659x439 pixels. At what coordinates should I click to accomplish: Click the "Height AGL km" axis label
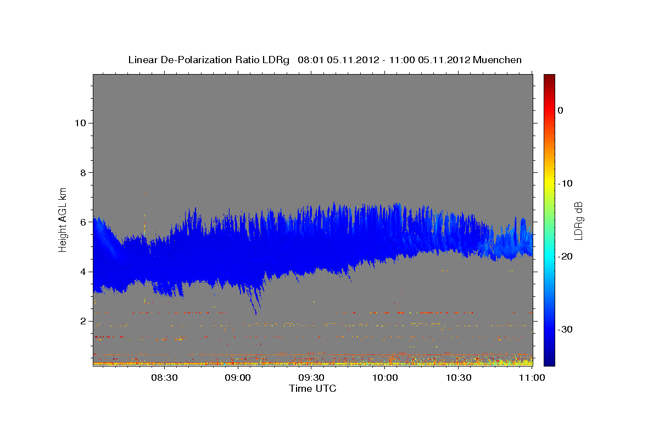coord(63,219)
